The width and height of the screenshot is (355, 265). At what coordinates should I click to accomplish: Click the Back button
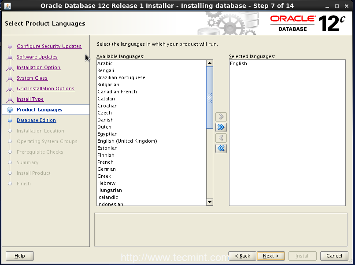pyautogui.click(x=242, y=256)
